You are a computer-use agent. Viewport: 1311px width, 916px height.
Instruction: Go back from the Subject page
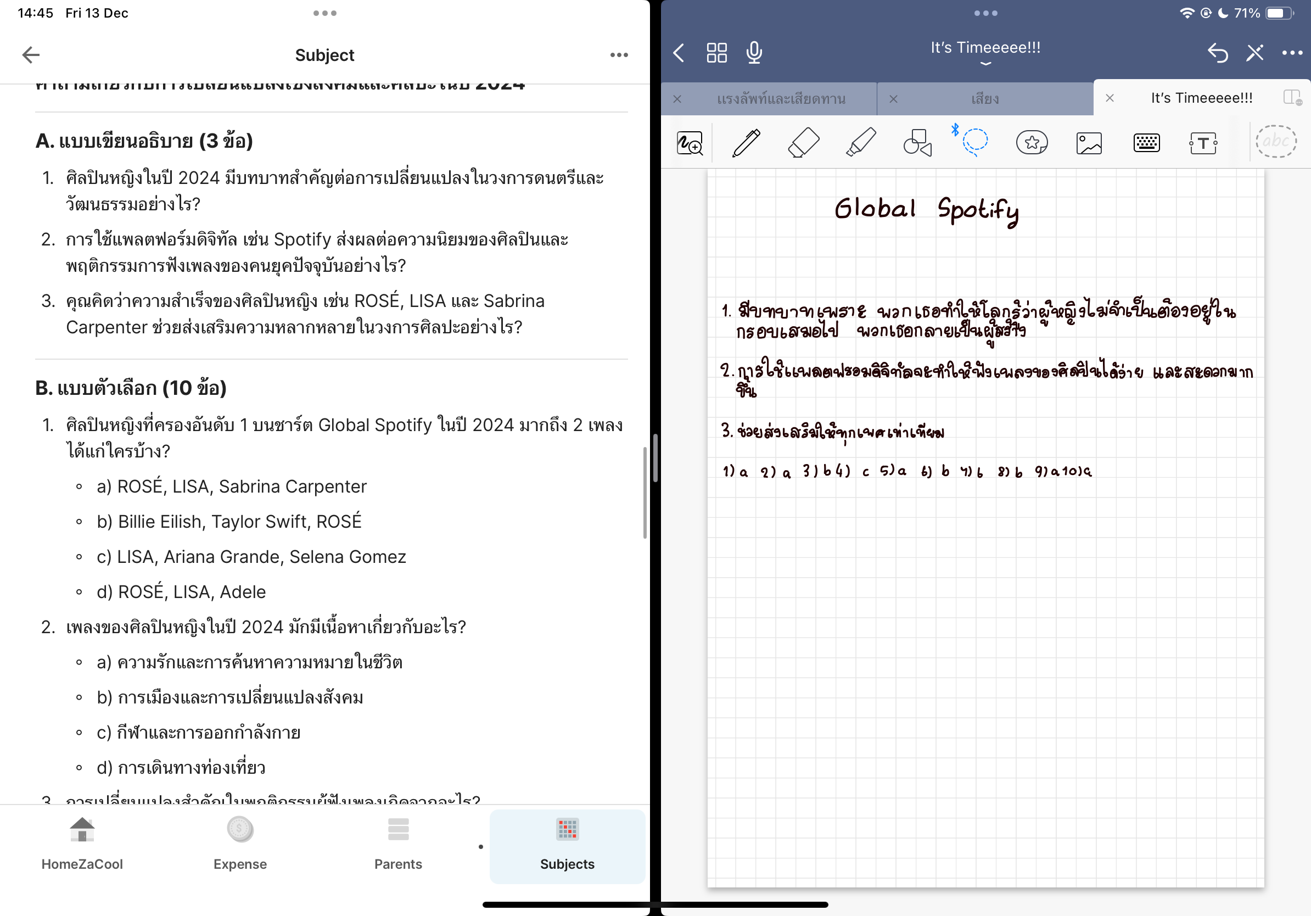(31, 55)
